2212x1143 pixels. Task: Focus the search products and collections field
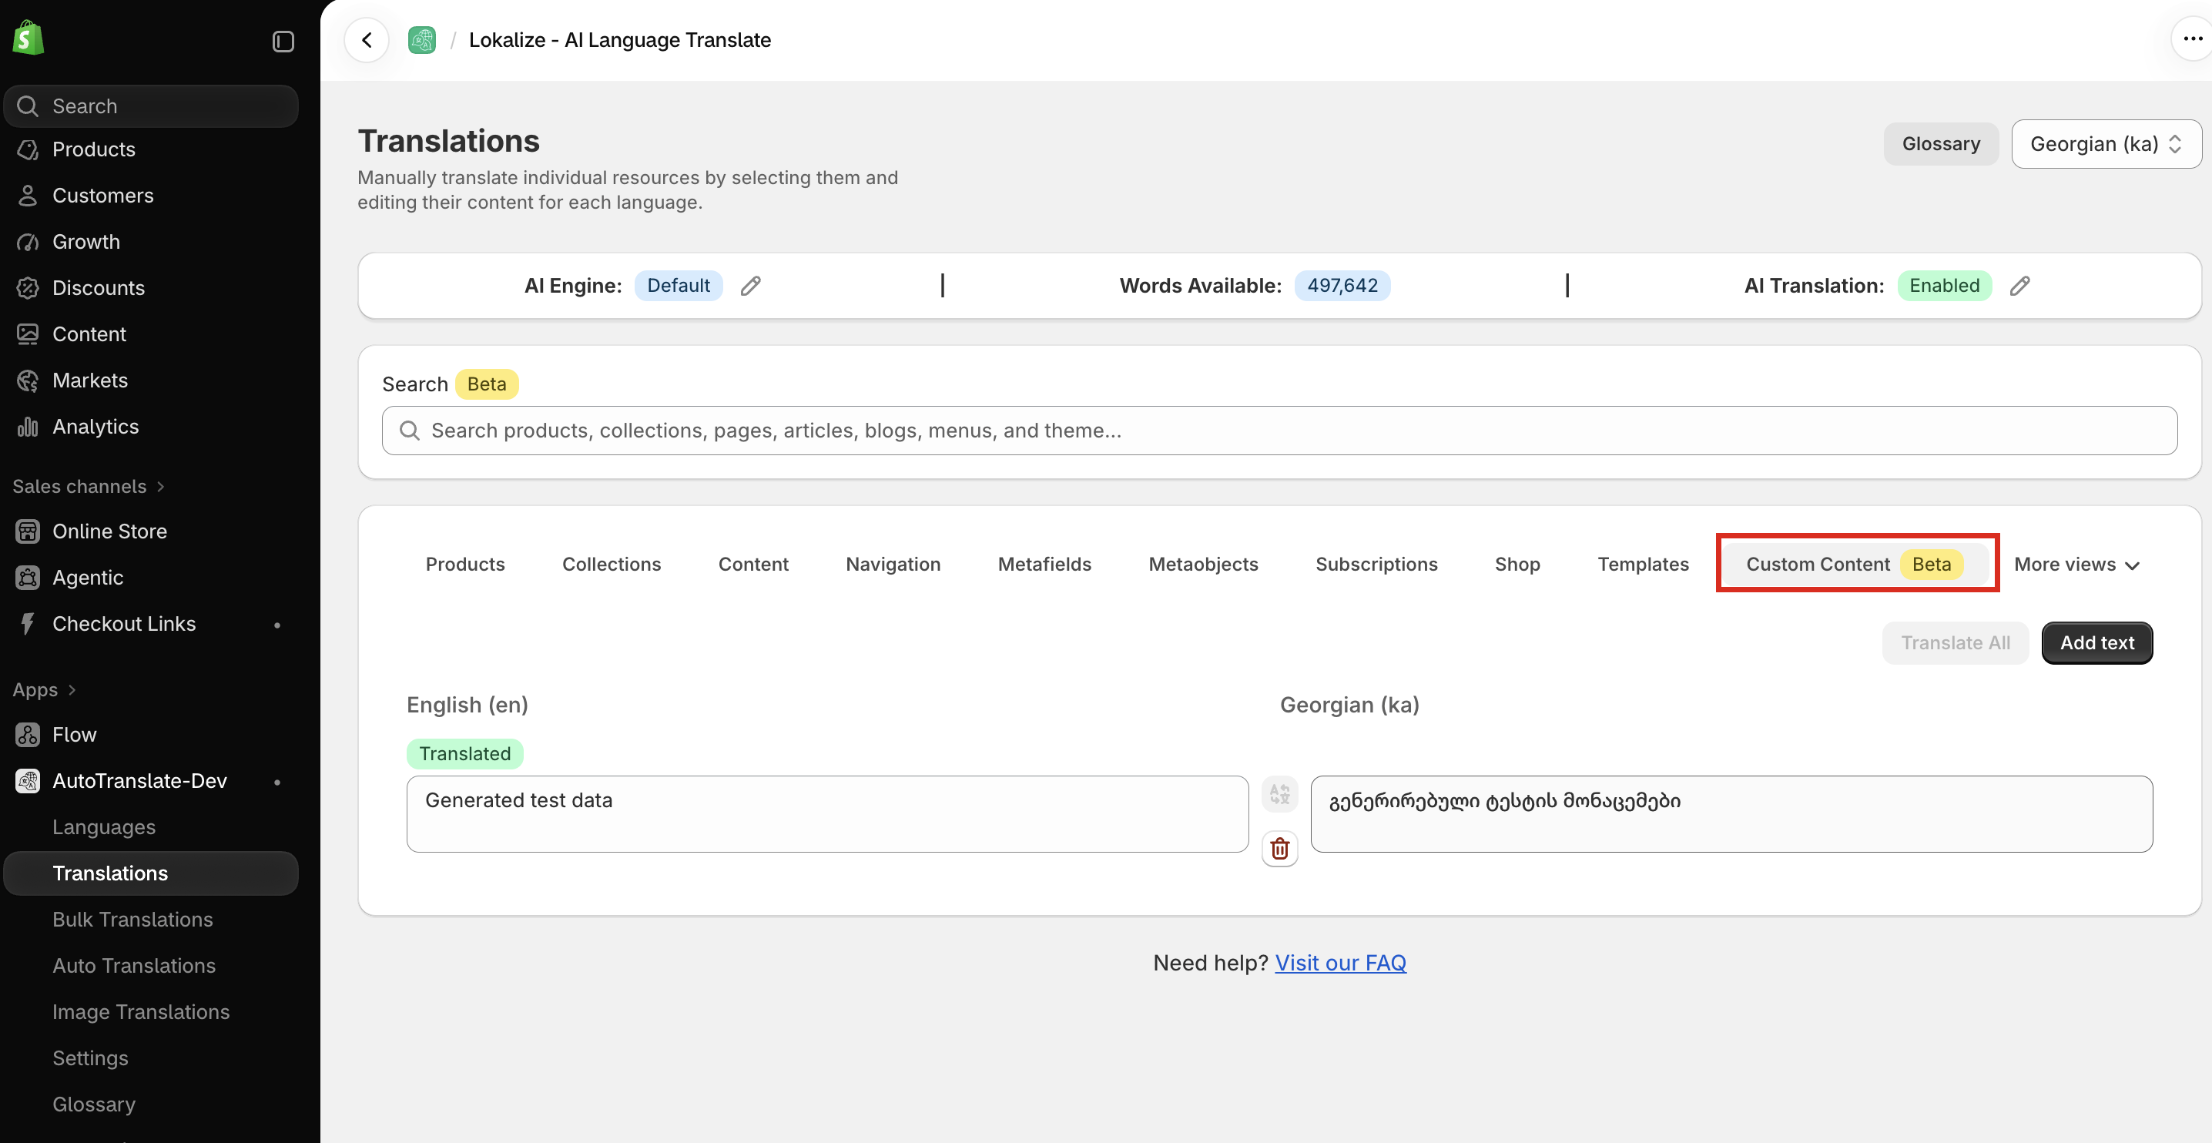tap(1279, 431)
